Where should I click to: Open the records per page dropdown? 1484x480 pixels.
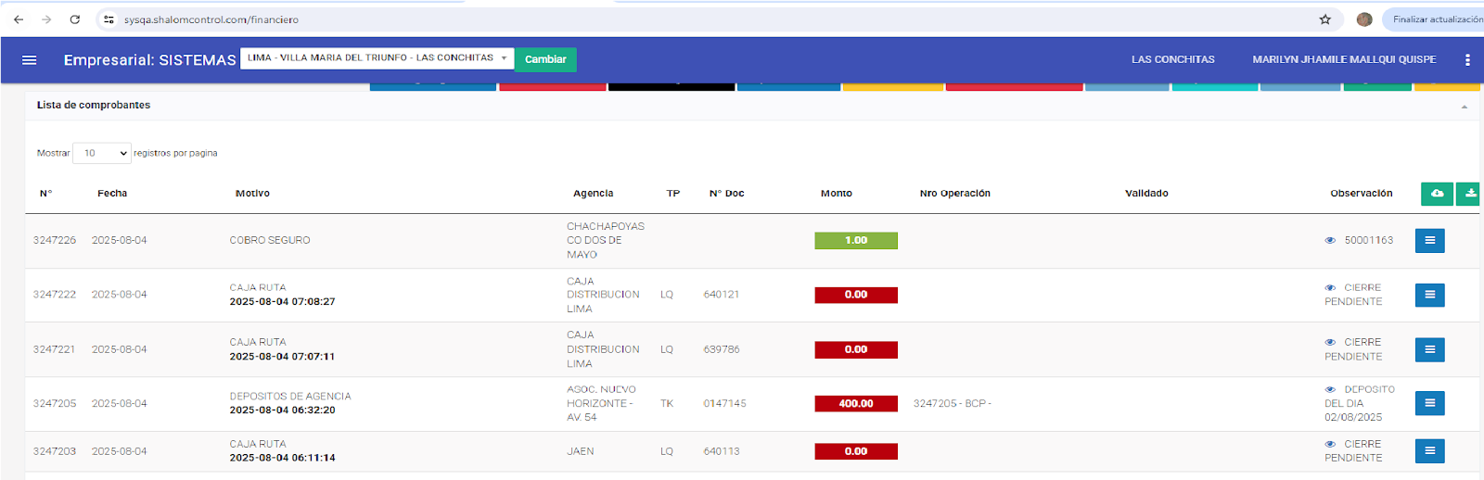pyautogui.click(x=102, y=154)
